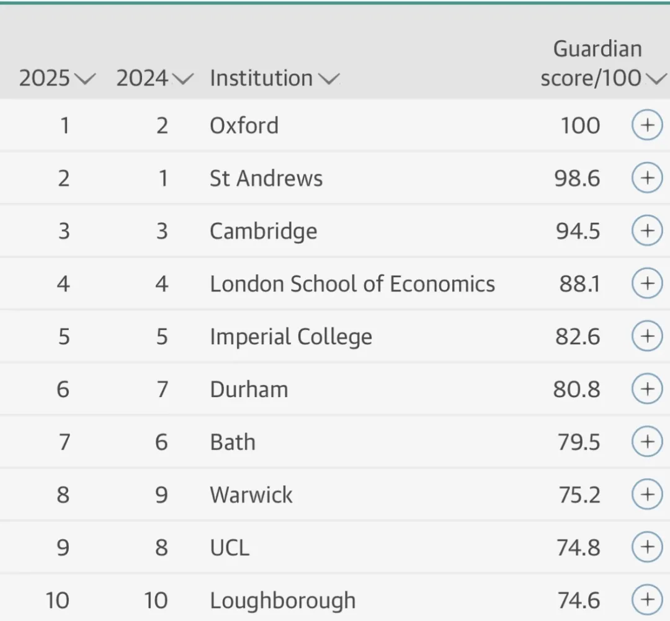This screenshot has height=621, width=670.
Task: Expand Warwick details with plus icon
Action: (646, 495)
